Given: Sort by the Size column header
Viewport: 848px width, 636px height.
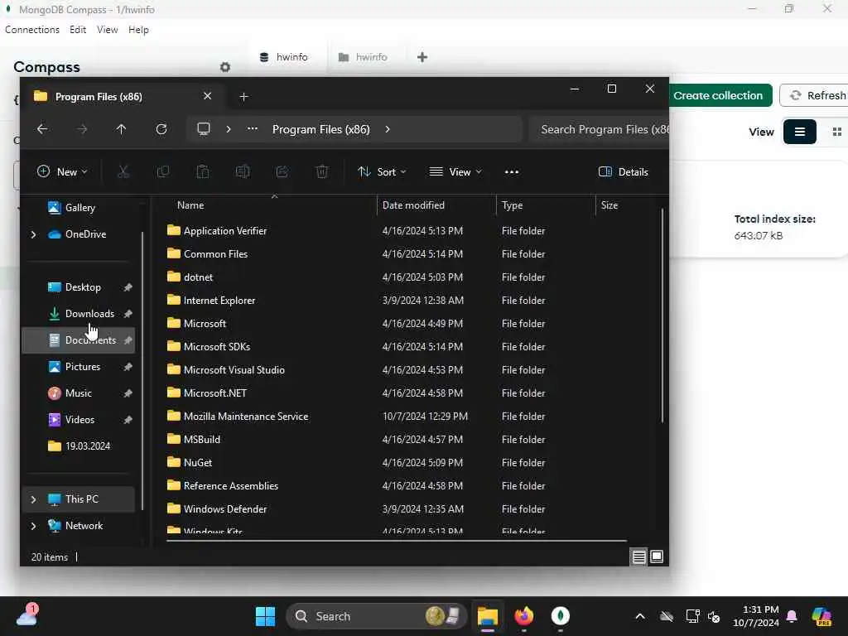Looking at the screenshot, I should (609, 205).
